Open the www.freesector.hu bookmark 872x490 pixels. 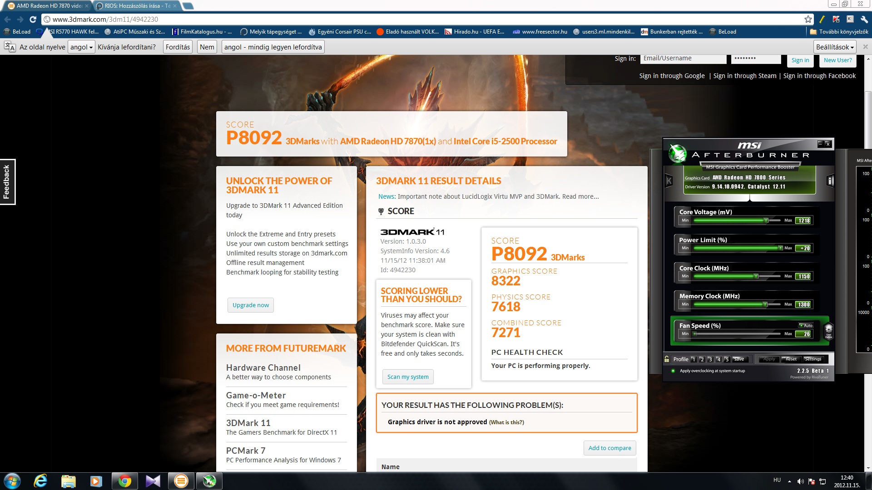[x=540, y=32]
